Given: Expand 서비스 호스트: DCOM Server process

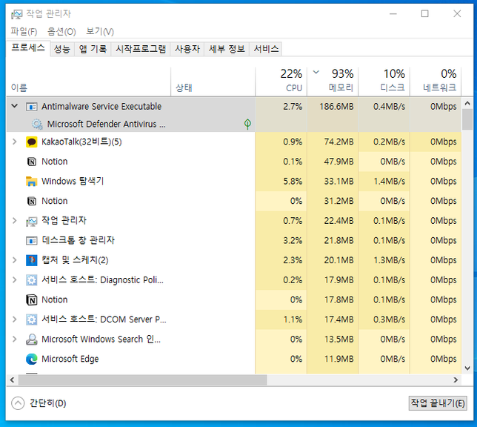Looking at the screenshot, I should pos(14,320).
